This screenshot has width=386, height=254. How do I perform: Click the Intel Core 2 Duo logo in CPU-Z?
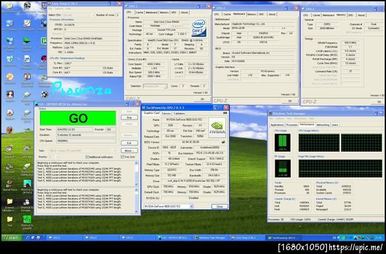pyautogui.click(x=199, y=28)
